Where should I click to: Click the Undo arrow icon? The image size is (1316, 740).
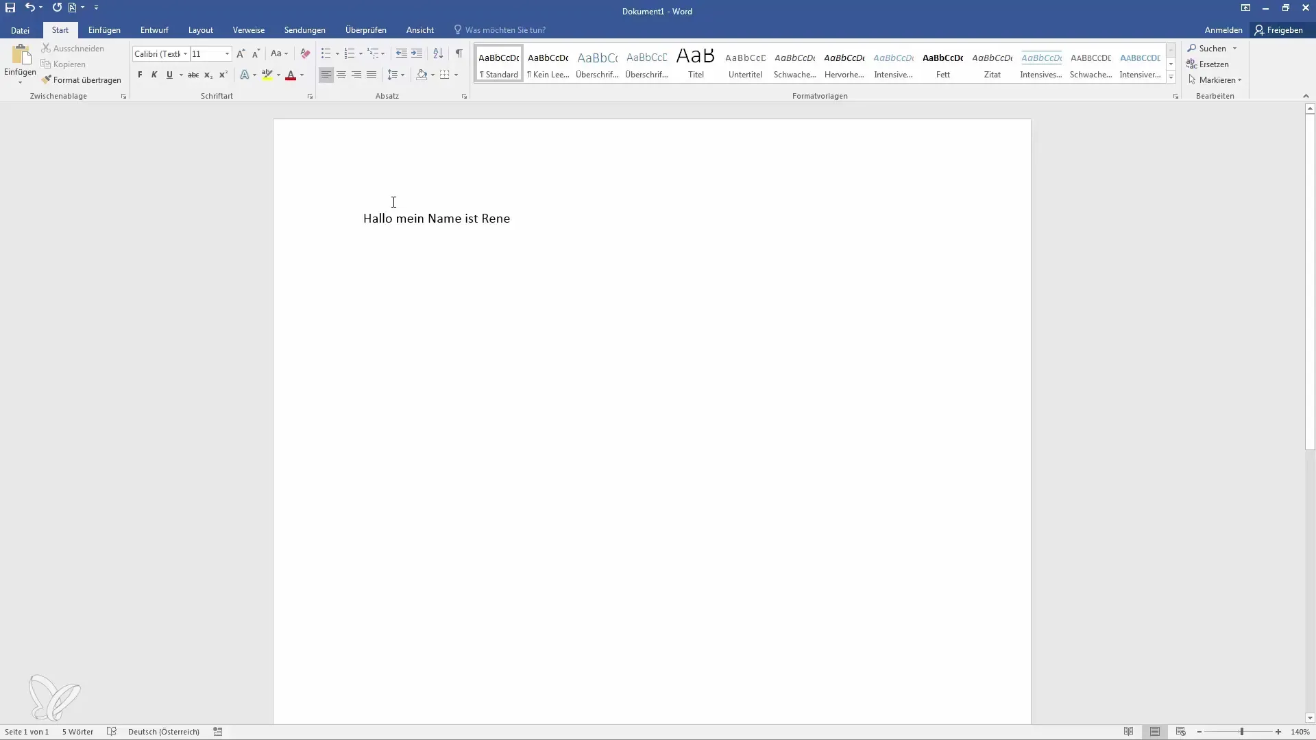29,8
